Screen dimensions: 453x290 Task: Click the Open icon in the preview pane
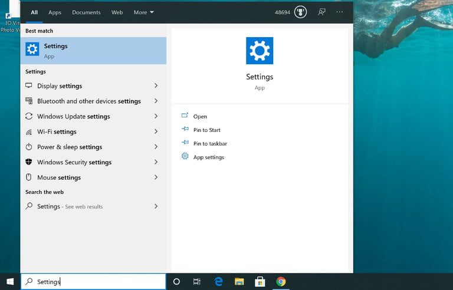(185, 116)
